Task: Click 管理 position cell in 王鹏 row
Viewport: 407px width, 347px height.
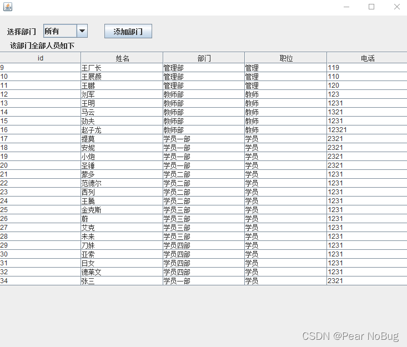Action: click(x=286, y=86)
